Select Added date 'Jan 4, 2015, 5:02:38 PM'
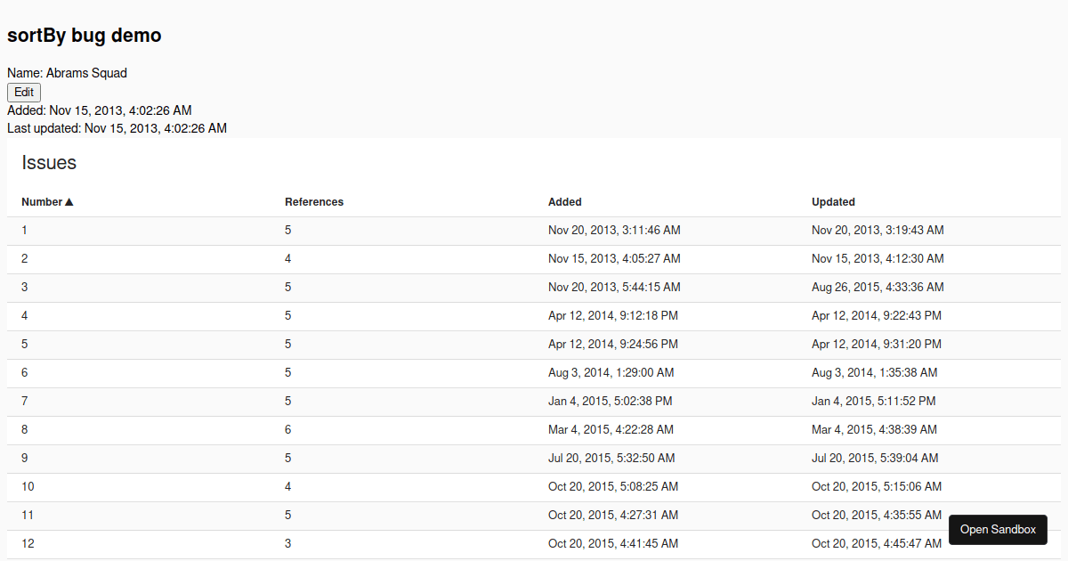 pos(611,402)
